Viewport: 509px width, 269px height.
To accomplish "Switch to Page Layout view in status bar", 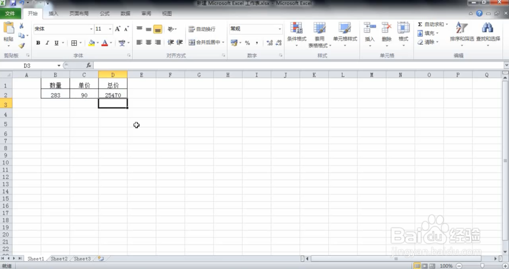I will [425, 266].
